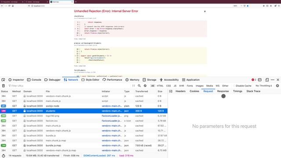Enable the Disable Cache checkbox
This screenshot has height=158, width=281.
point(234,86)
